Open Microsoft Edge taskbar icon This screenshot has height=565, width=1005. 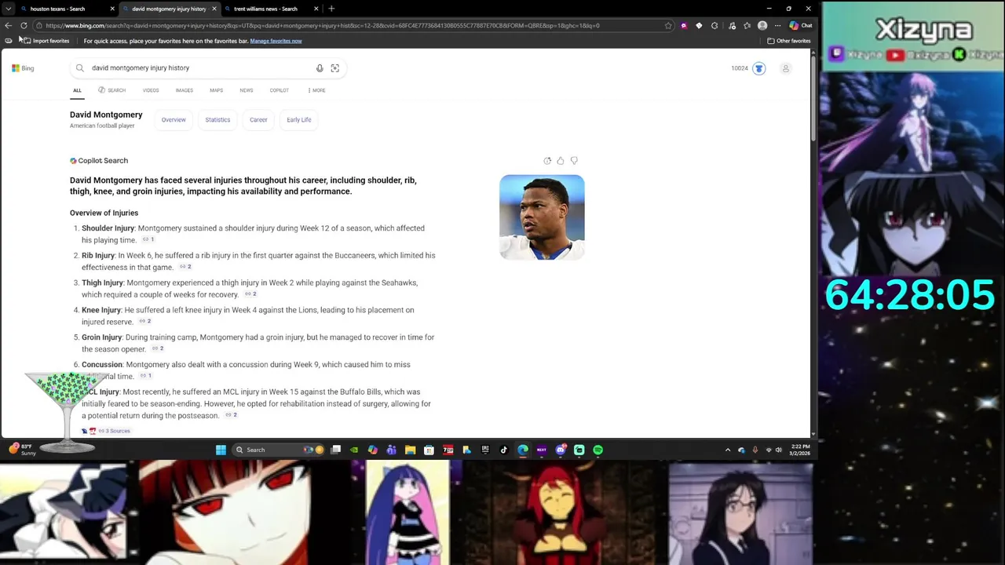[x=523, y=450]
